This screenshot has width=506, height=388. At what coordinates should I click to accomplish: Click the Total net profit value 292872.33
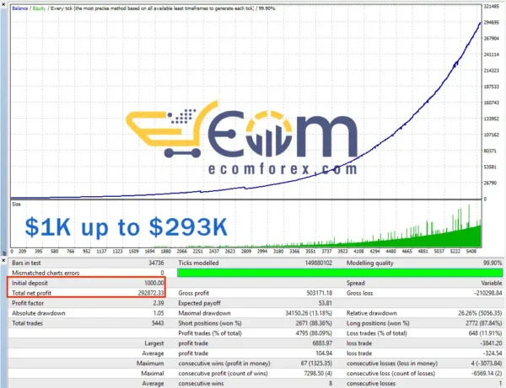click(x=145, y=294)
